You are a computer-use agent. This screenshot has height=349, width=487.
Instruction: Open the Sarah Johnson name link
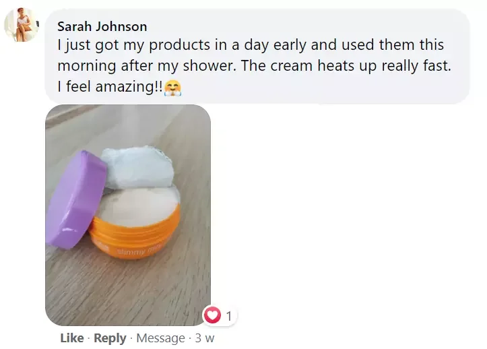[x=102, y=26]
